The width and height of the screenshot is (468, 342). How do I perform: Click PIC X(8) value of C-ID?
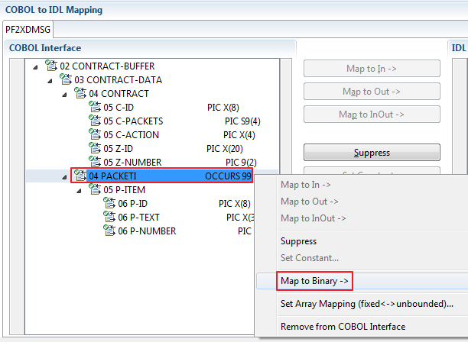[x=223, y=107]
